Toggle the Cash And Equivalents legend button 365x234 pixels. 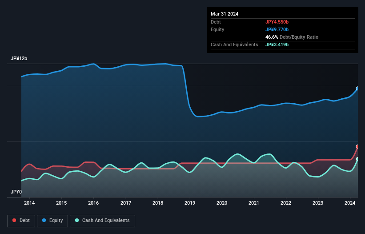coord(102,221)
